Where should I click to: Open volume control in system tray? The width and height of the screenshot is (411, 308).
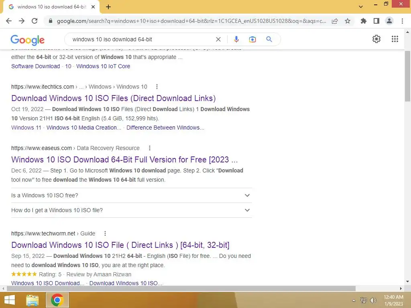coord(373,300)
